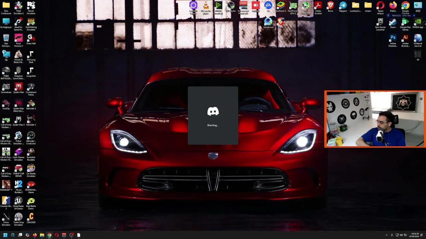
Task: Select the stream folder on desktop
Action: pos(368,7)
